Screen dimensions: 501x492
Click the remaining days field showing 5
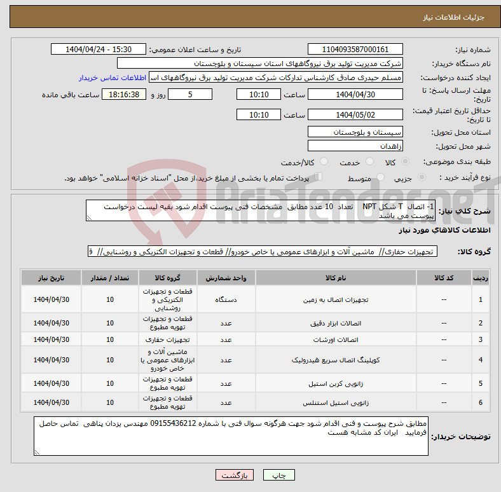click(190, 94)
